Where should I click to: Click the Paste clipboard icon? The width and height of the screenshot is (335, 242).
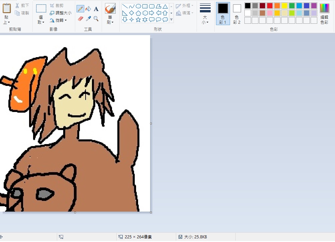click(x=7, y=8)
